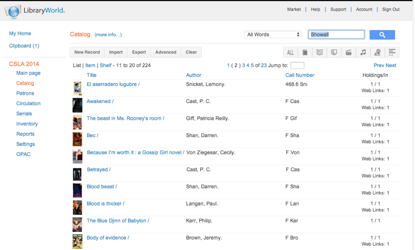Filter catalog by book format icon
The height and width of the screenshot is (250, 415).
pyautogui.click(x=305, y=52)
